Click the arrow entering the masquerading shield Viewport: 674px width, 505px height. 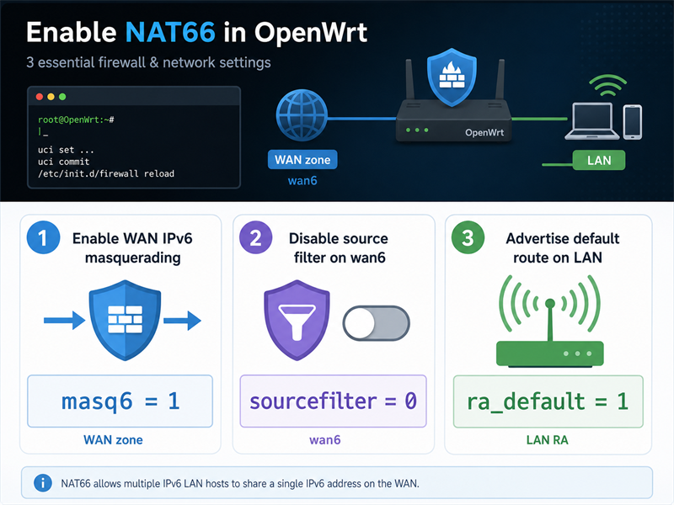65,321
